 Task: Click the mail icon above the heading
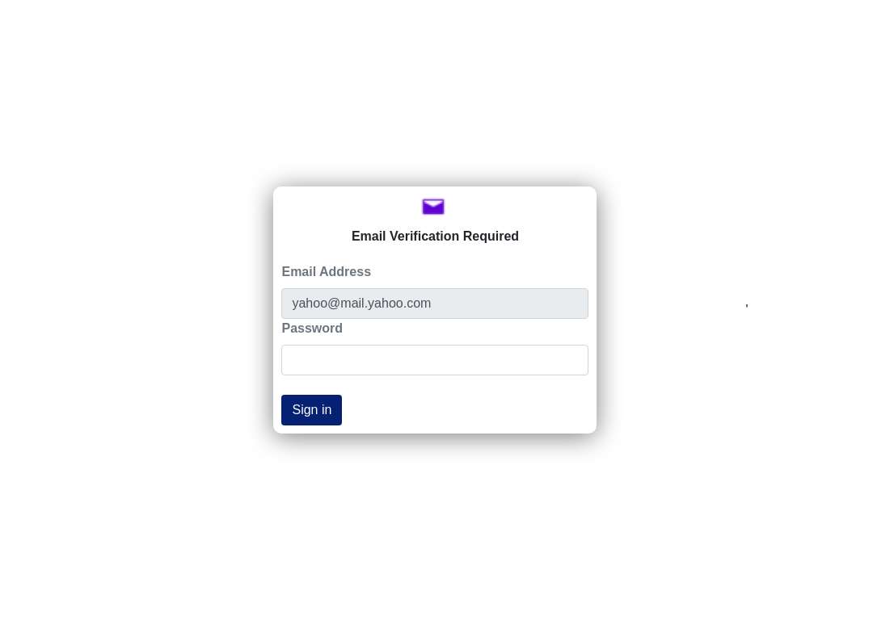[433, 207]
